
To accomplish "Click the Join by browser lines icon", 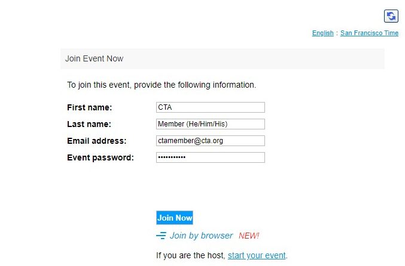I will 161,236.
